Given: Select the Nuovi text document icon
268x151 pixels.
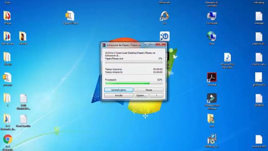Looking at the screenshot, I should 23,119.
